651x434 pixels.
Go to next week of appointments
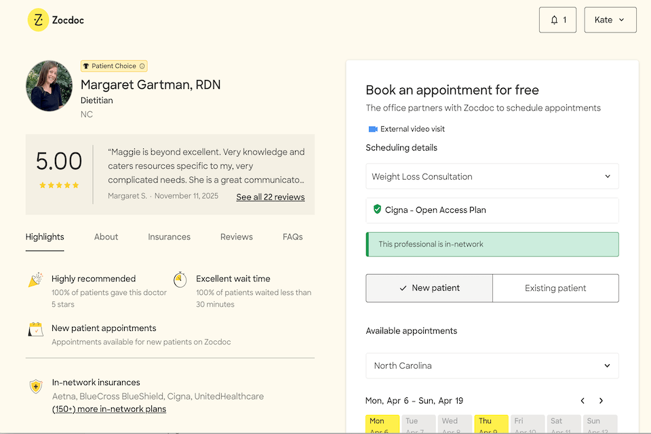601,401
